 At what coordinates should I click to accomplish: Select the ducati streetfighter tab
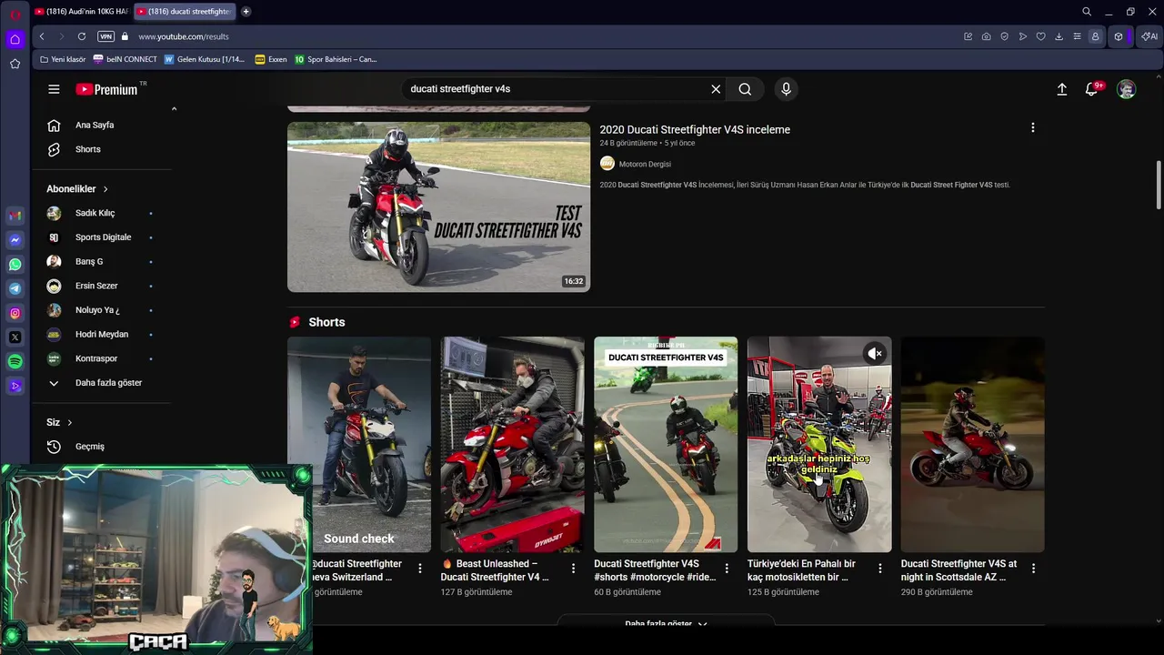185,12
